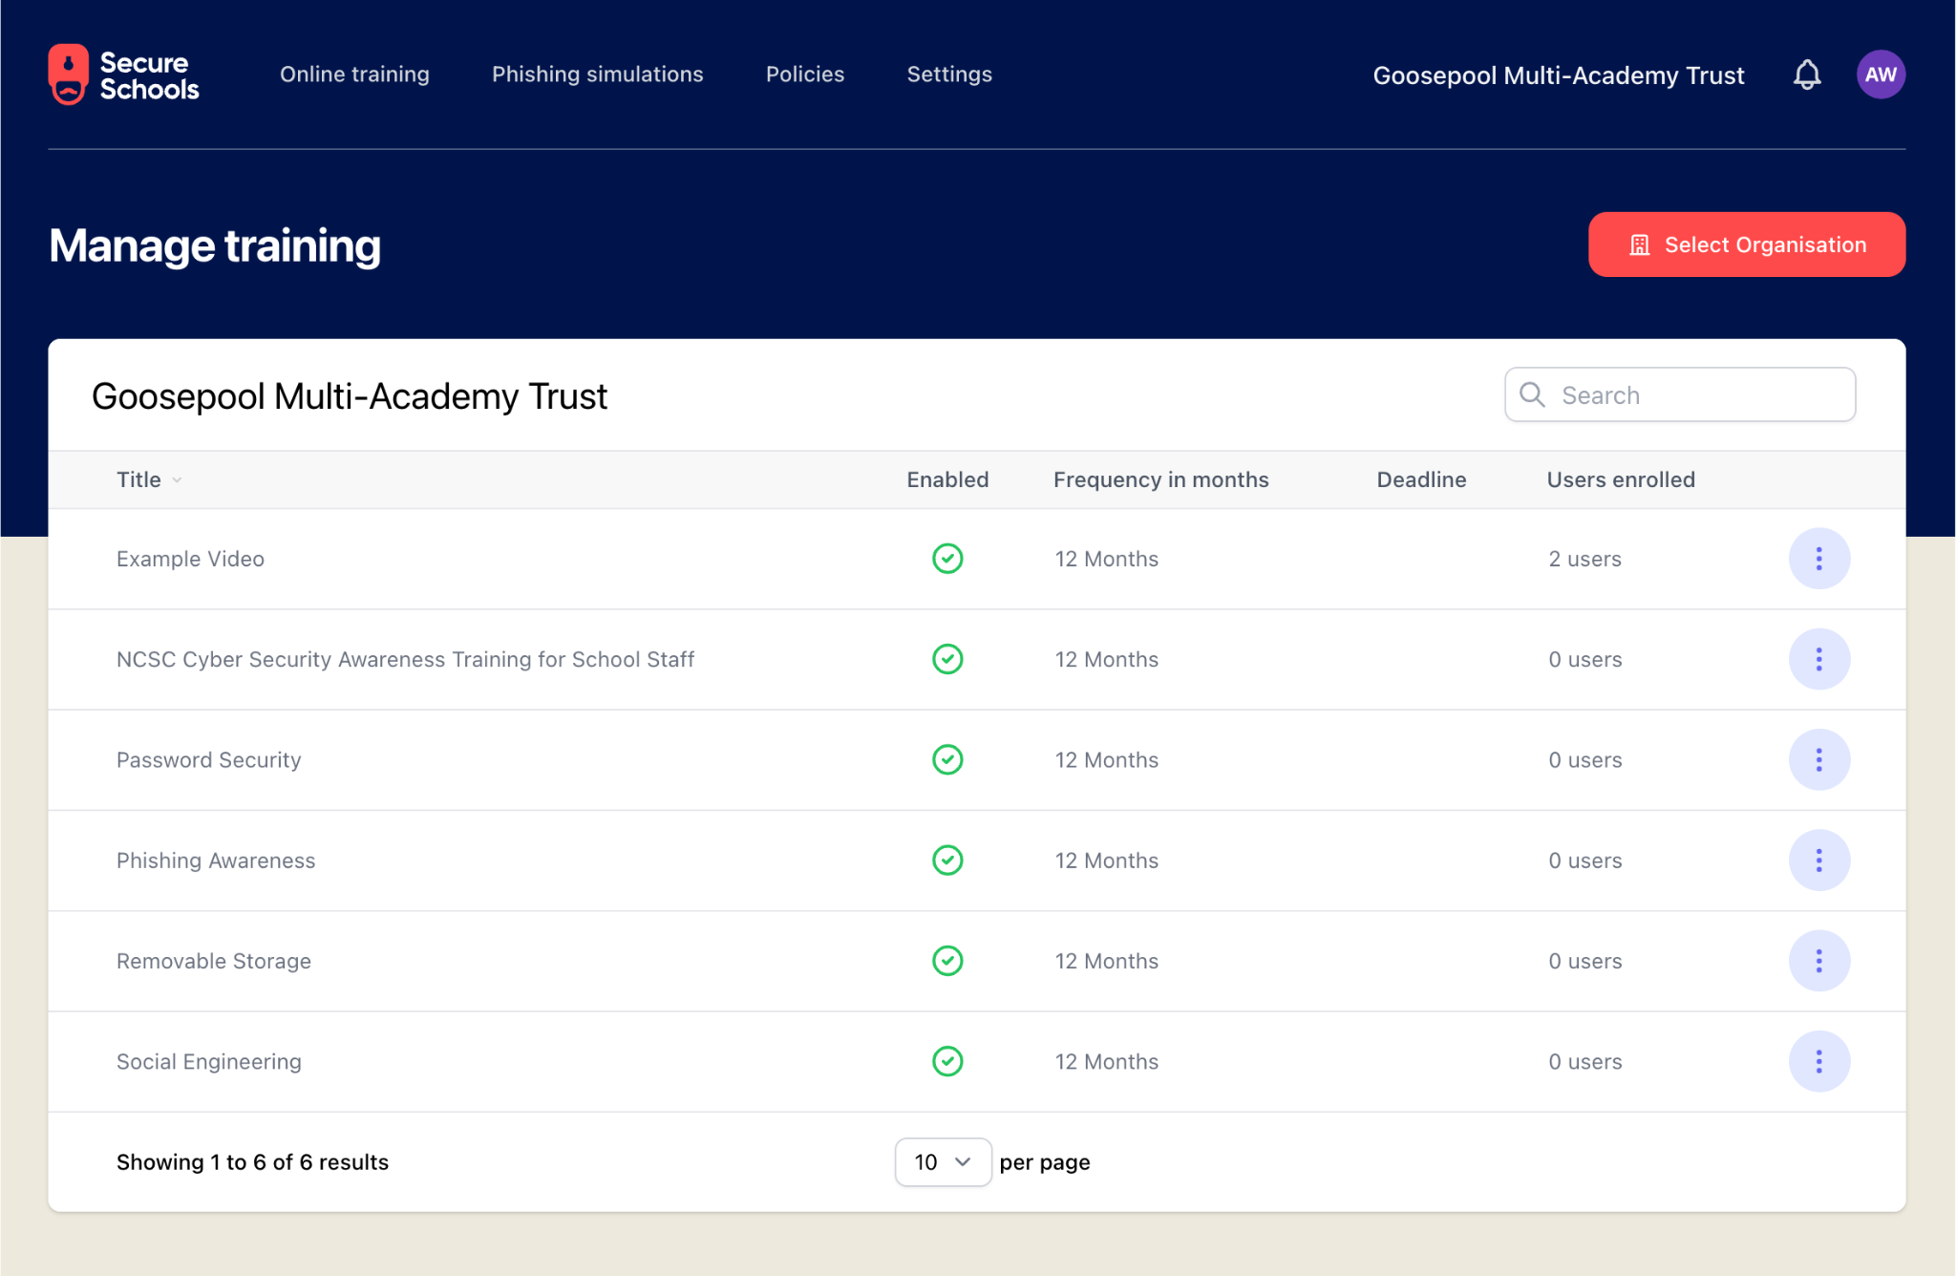
Task: Click 12 Months for Password Security
Action: [1106, 759]
